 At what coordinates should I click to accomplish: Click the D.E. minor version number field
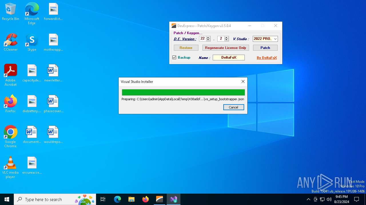221,39
